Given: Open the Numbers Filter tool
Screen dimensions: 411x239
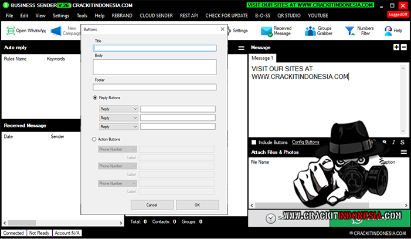Looking at the screenshot, I should pos(350,31).
